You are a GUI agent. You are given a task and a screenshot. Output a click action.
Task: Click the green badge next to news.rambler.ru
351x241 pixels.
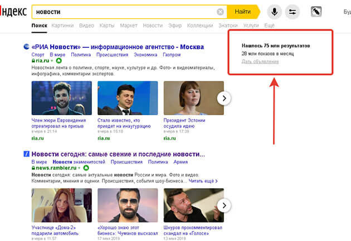[86, 168]
